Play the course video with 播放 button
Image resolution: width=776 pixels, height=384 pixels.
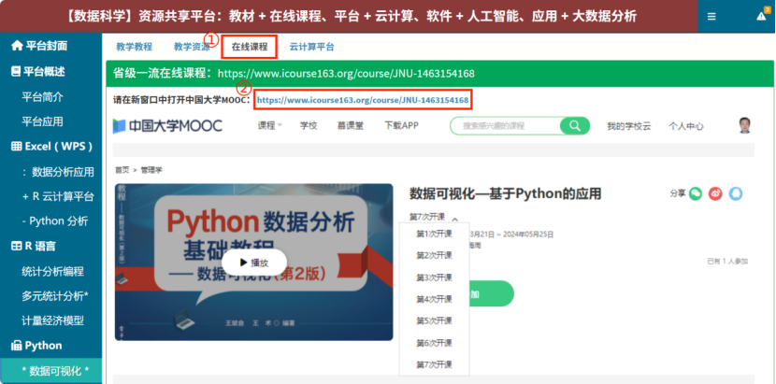point(254,263)
